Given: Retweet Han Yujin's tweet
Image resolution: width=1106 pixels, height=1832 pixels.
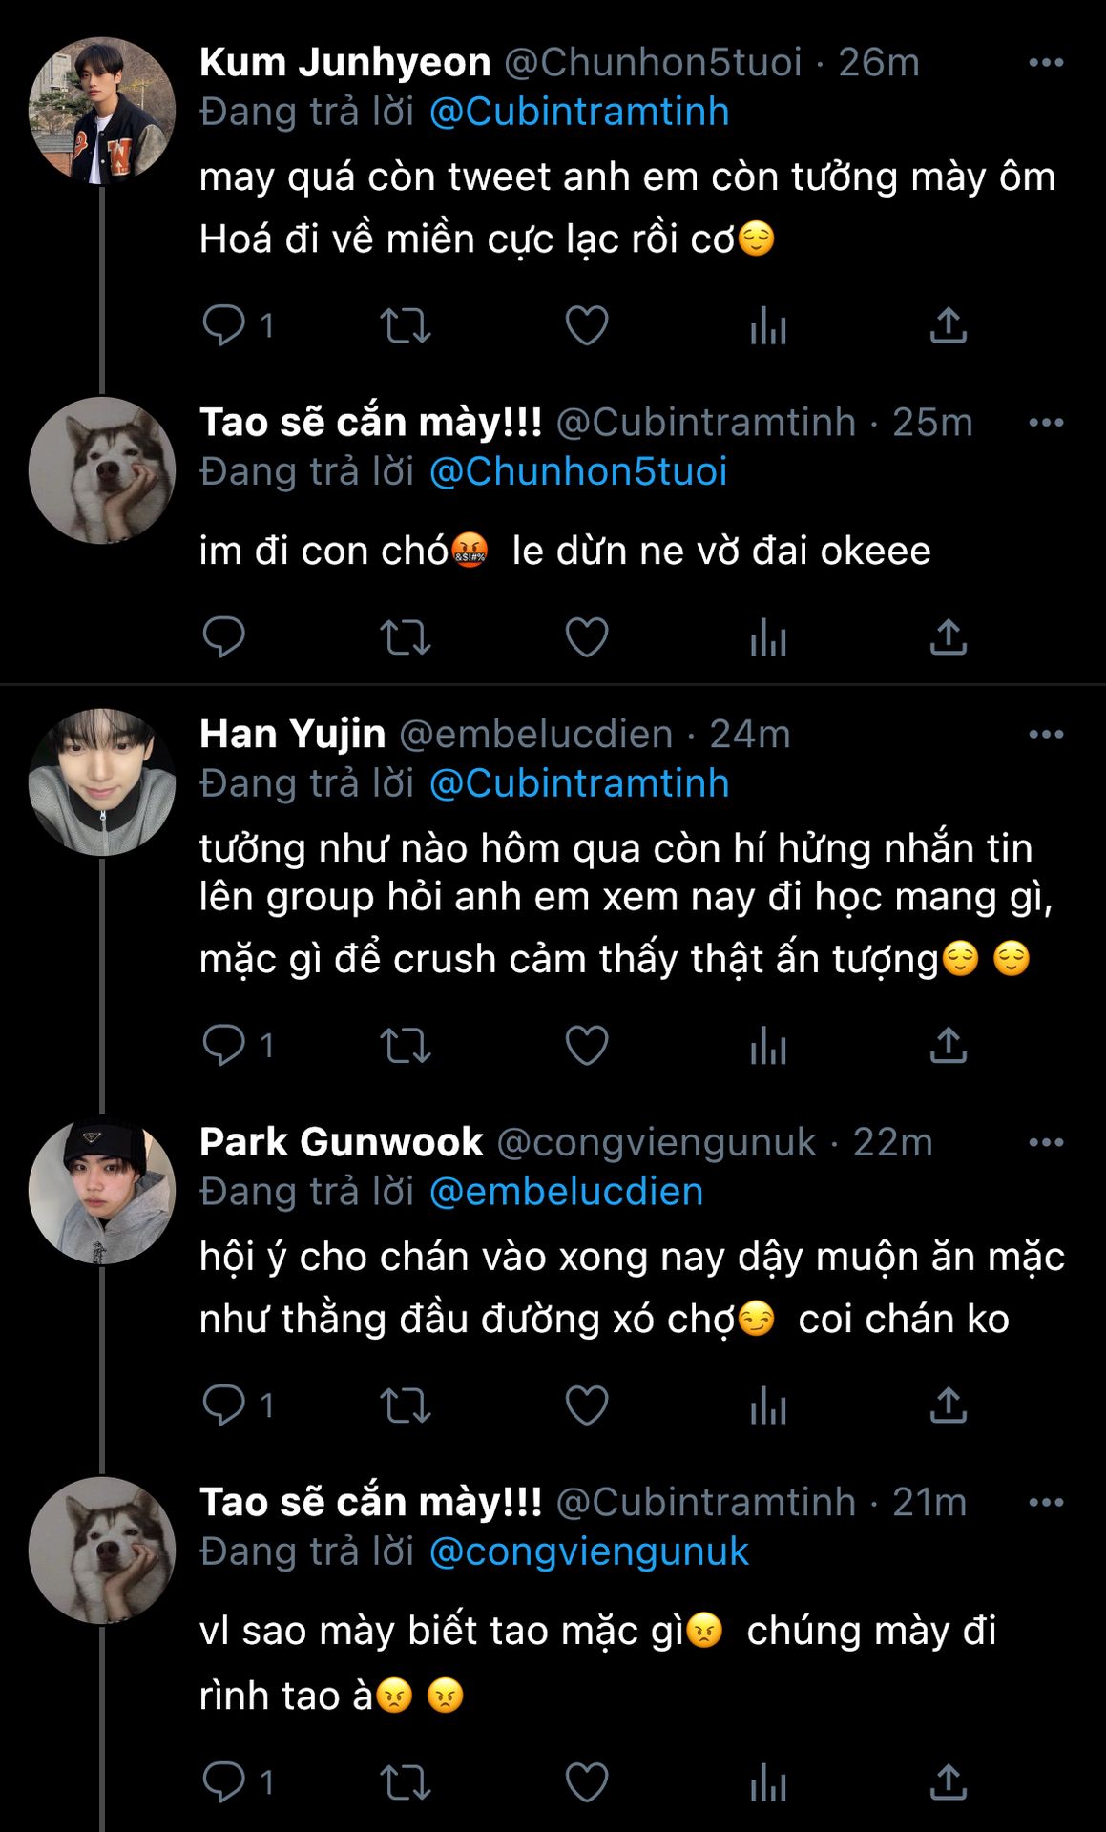Looking at the screenshot, I should click(x=406, y=1046).
